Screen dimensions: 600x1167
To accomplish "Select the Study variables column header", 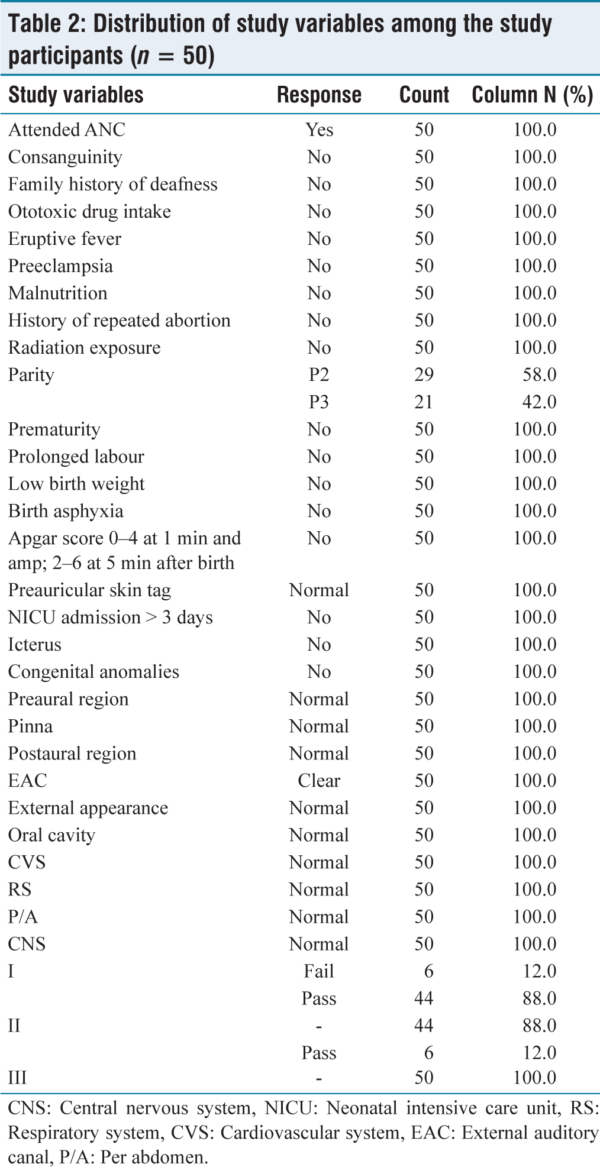I will [x=76, y=95].
